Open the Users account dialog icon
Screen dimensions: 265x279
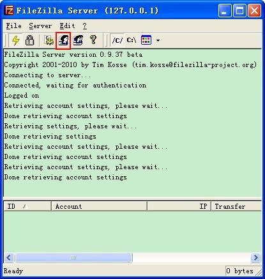63,40
